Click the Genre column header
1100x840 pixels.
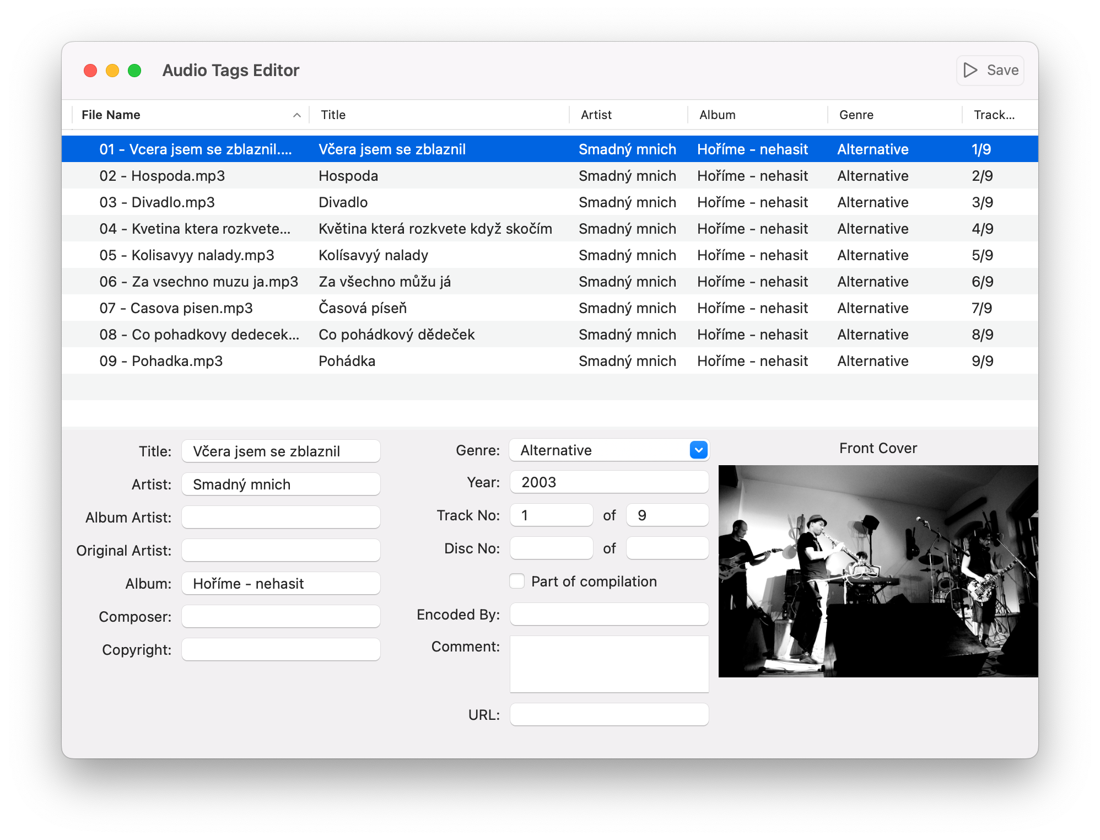coord(856,115)
